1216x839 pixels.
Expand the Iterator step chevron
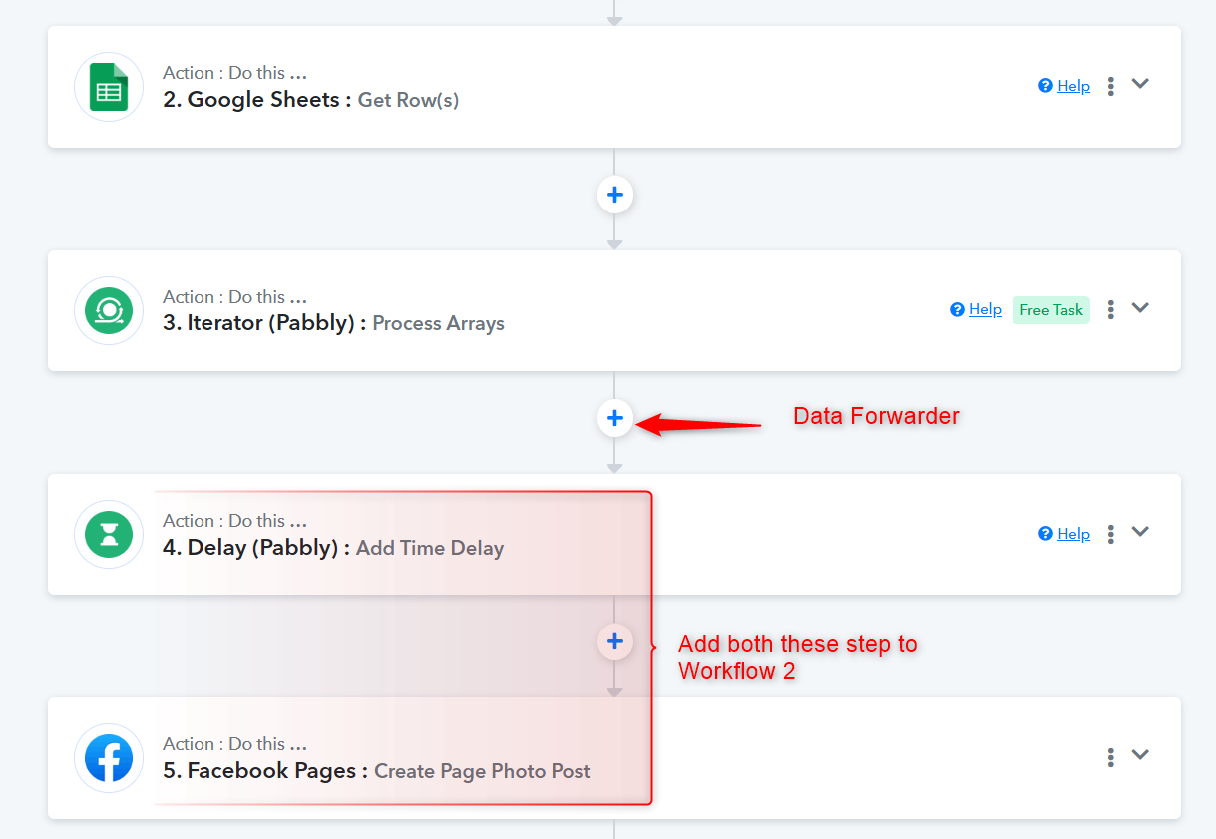coord(1140,308)
